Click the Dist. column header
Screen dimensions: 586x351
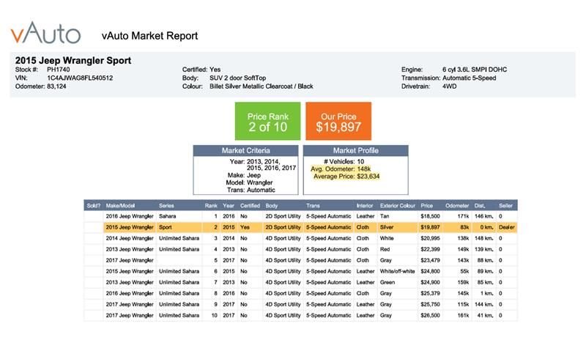[x=480, y=206]
